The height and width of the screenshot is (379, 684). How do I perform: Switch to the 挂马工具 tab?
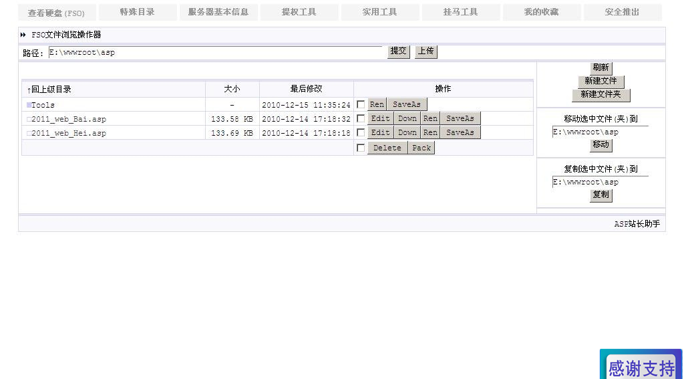pyautogui.click(x=461, y=12)
